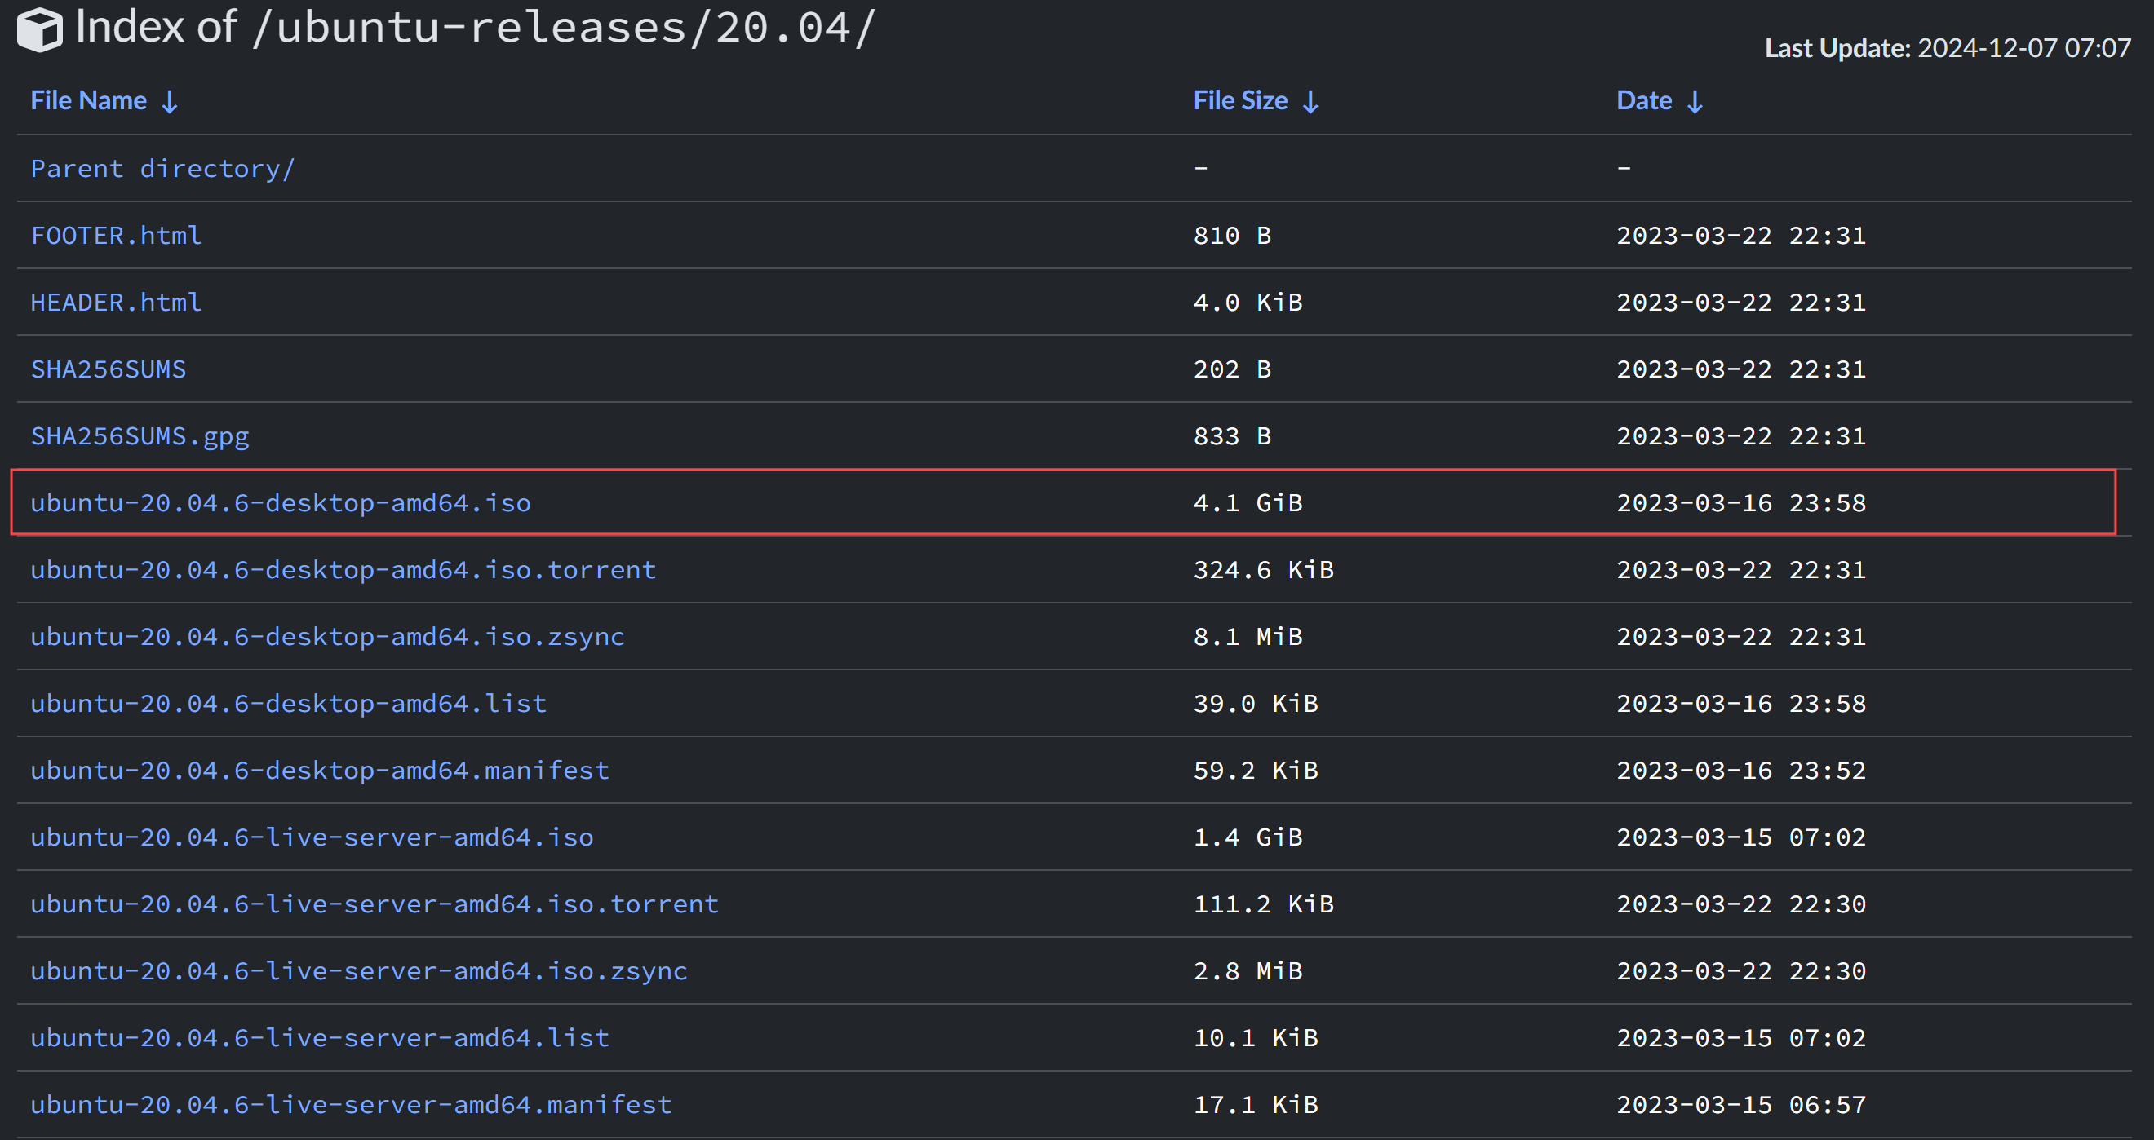This screenshot has height=1140, width=2154.
Task: Click the 4.1 GiB size value
Action: point(1248,503)
